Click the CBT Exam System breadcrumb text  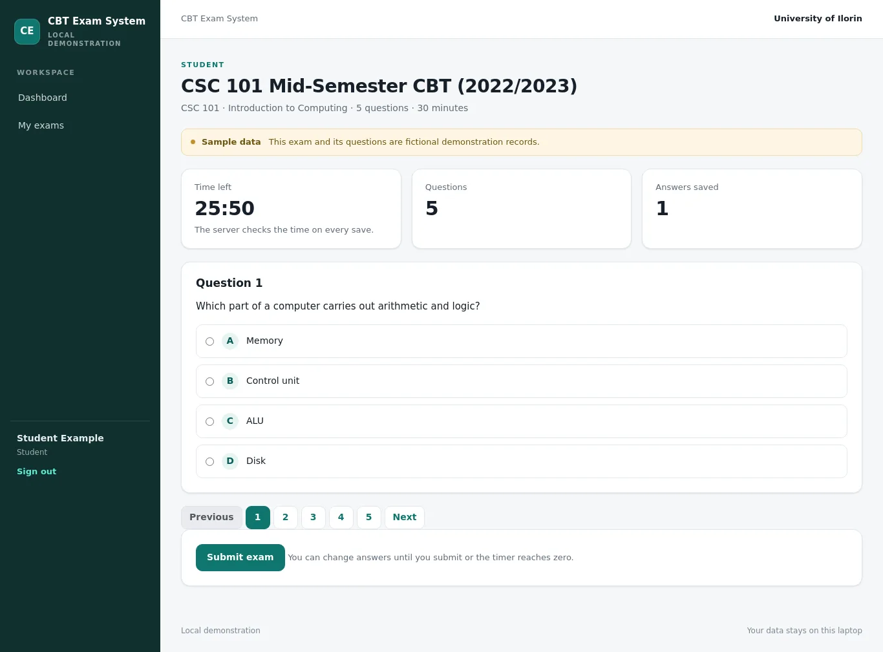pos(219,19)
